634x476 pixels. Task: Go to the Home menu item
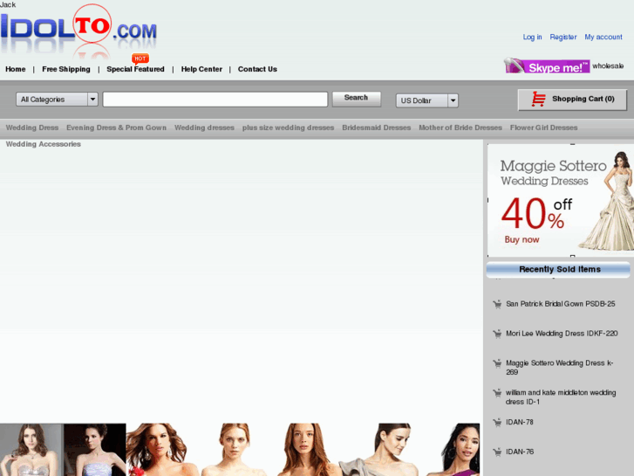[16, 69]
